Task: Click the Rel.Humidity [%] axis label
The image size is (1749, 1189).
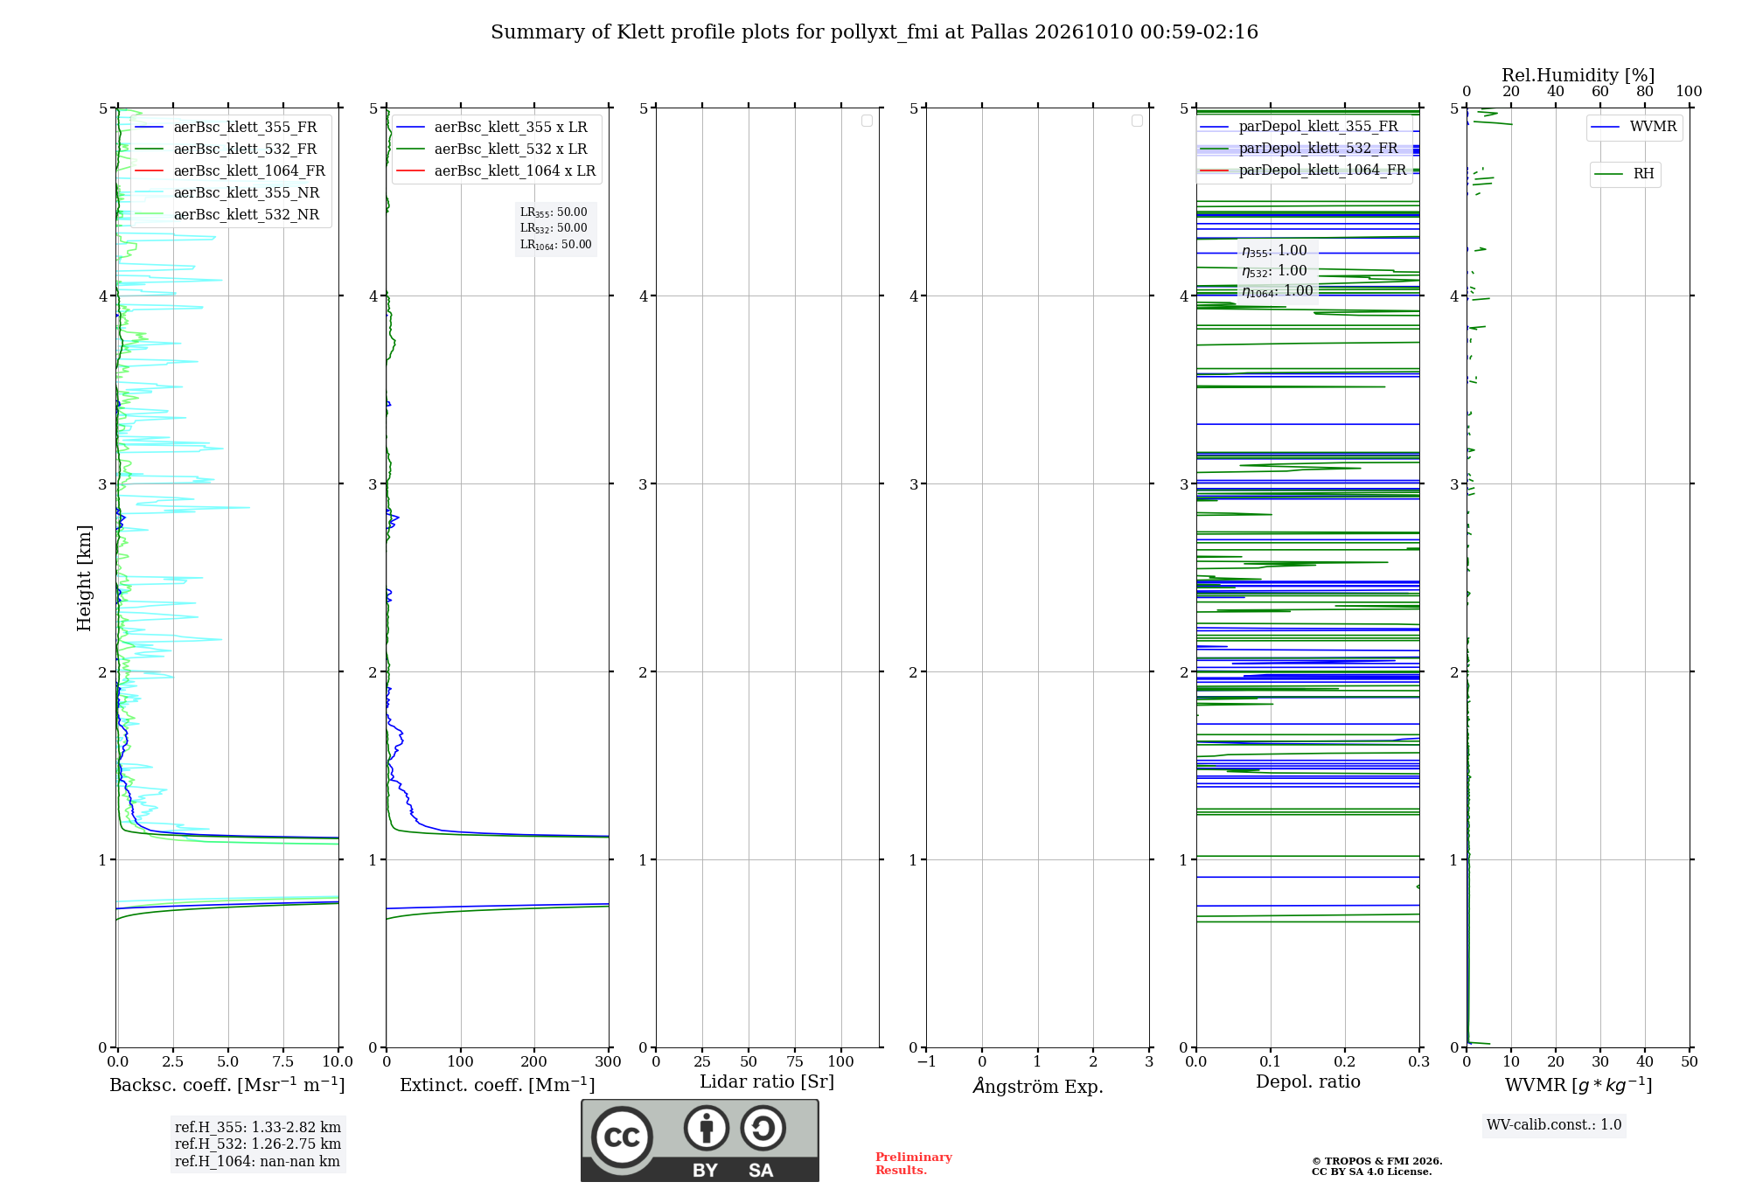Action: [1578, 75]
